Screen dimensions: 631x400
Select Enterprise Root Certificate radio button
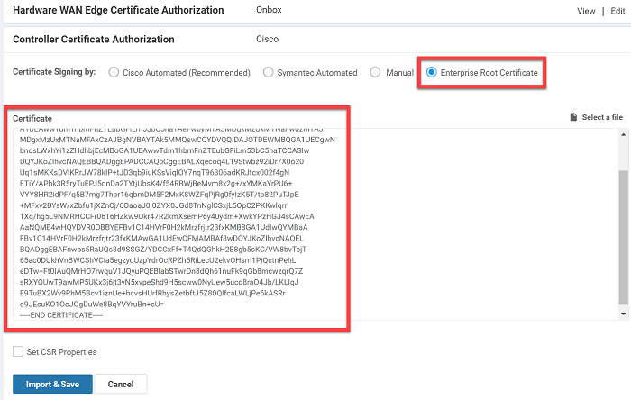click(432, 72)
